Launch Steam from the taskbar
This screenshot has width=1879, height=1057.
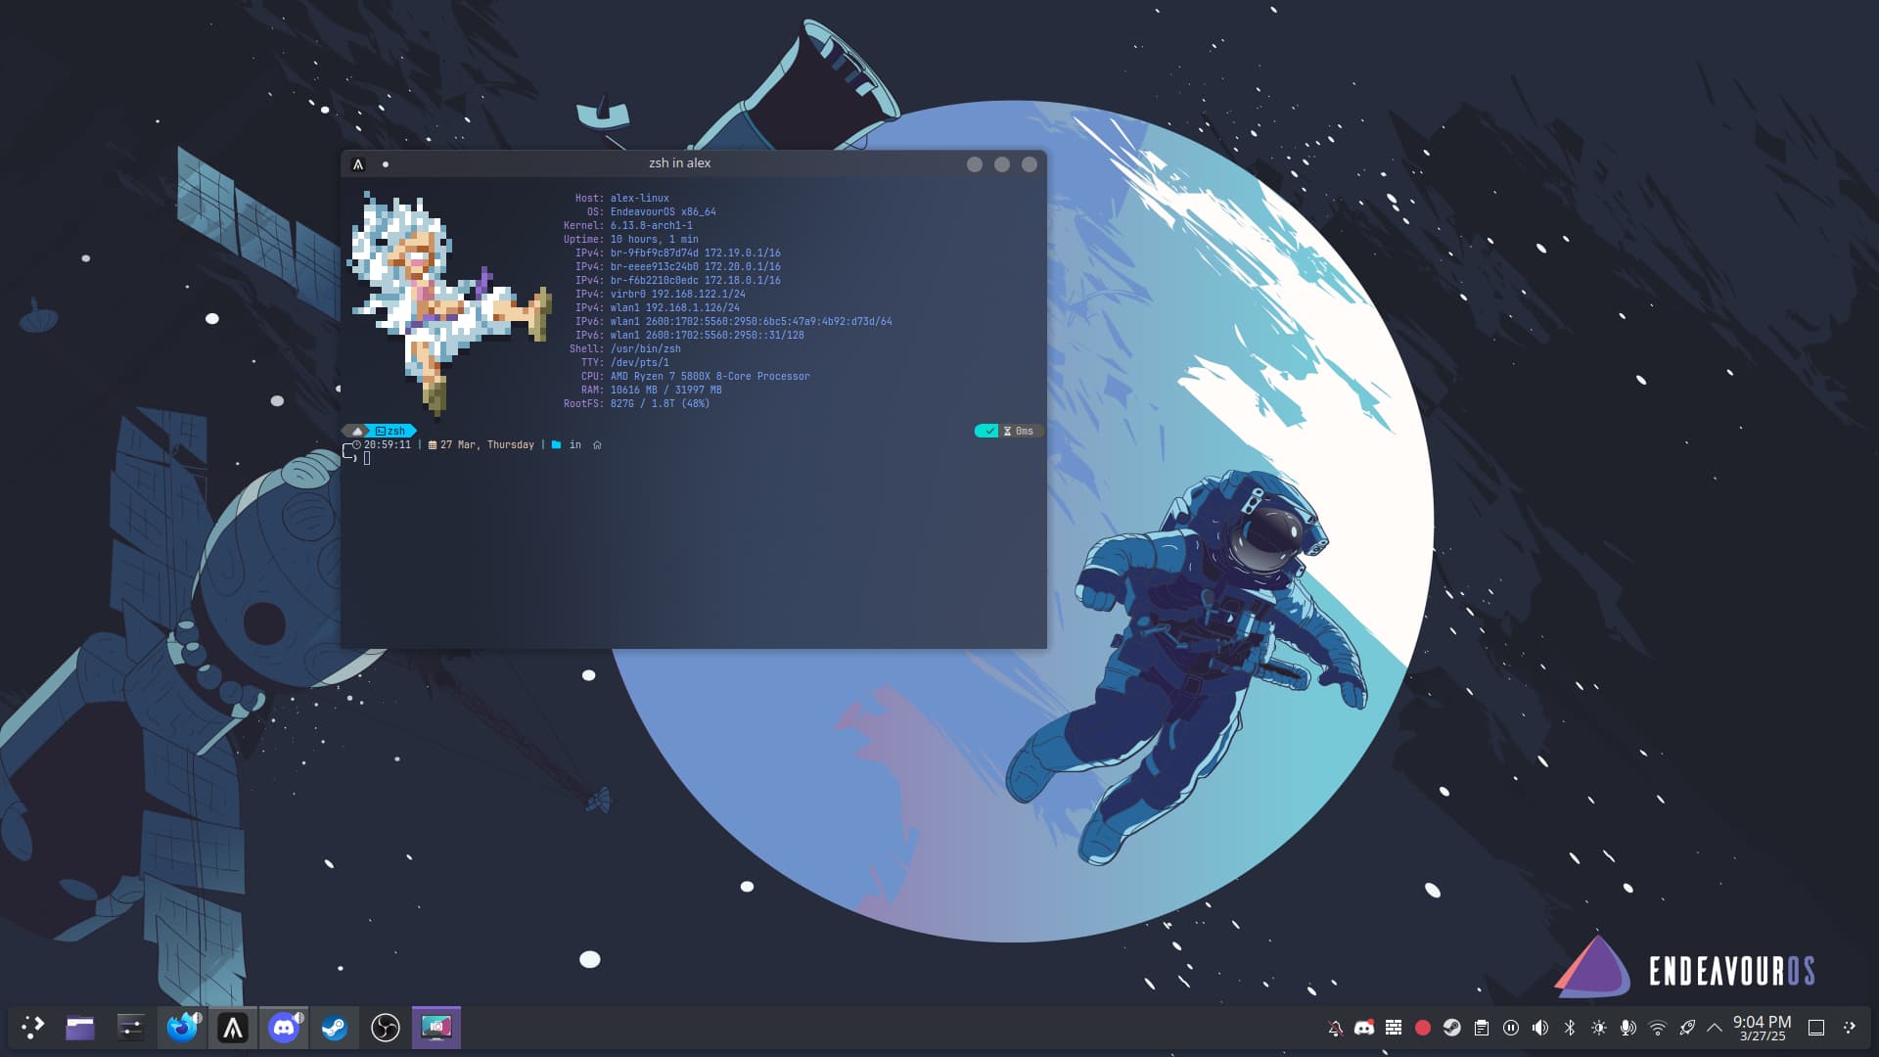click(335, 1028)
